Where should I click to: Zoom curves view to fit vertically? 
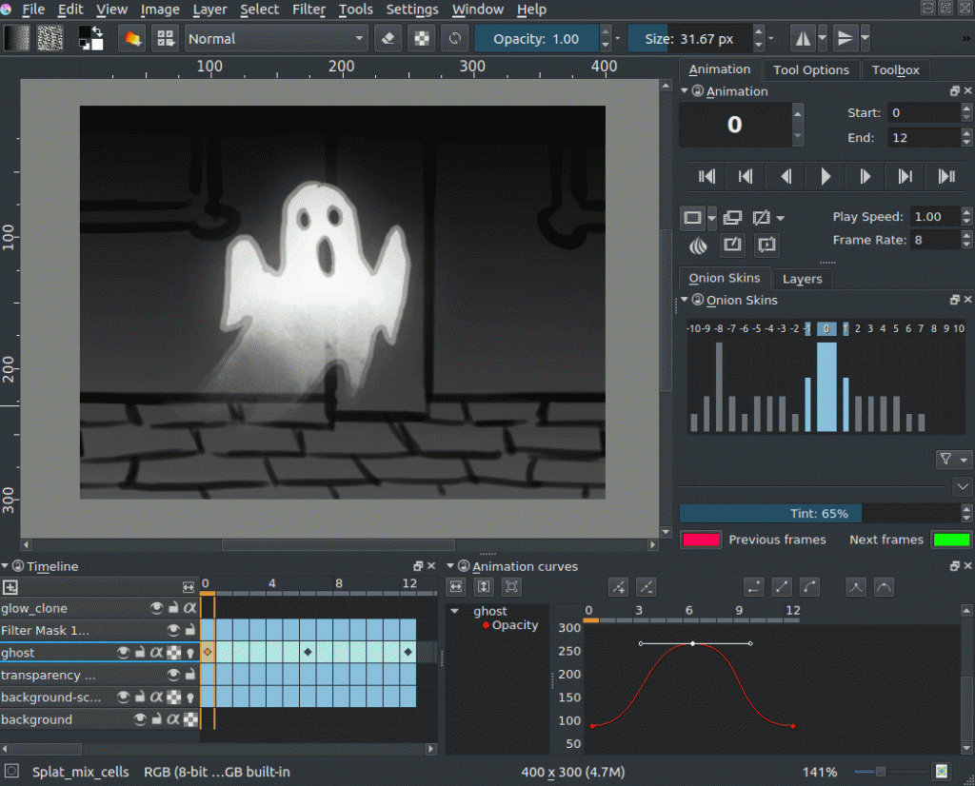pyautogui.click(x=484, y=587)
